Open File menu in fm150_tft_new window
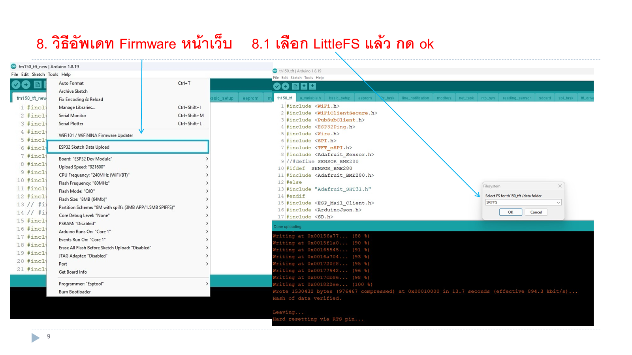632x355 pixels. coord(15,75)
